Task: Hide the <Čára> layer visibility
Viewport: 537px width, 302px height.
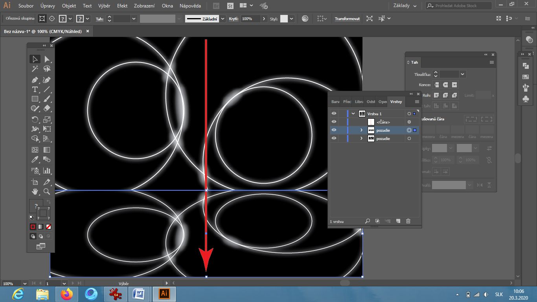Action: tap(334, 122)
